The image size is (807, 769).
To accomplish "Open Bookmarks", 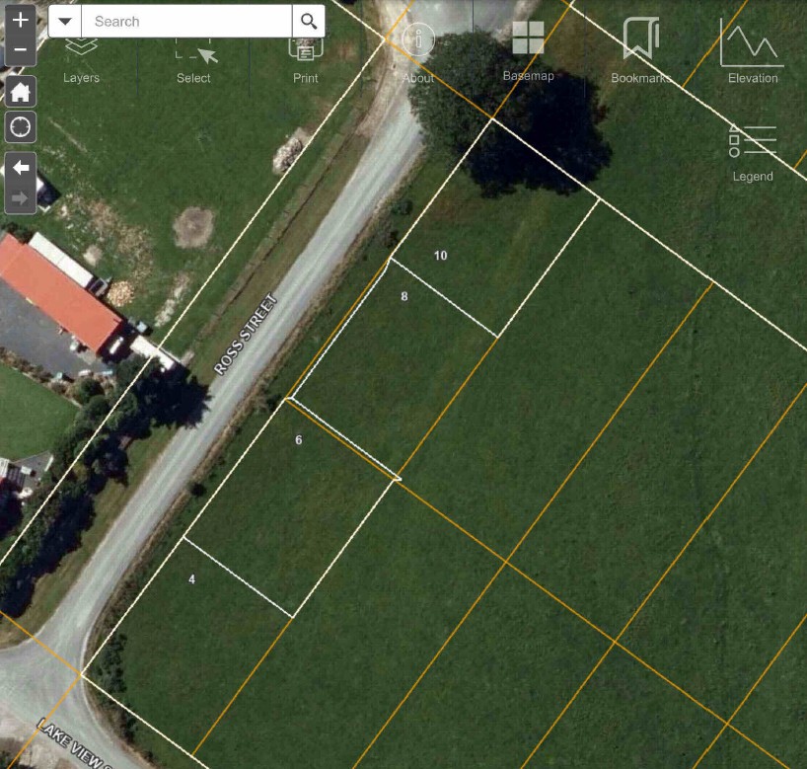I will [x=640, y=50].
